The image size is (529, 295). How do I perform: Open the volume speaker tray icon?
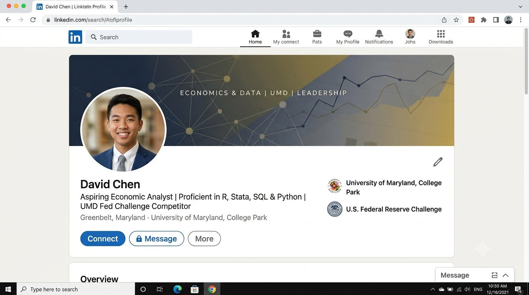[x=467, y=289]
